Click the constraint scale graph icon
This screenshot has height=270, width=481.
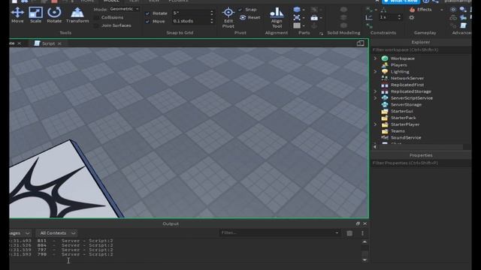(x=369, y=18)
